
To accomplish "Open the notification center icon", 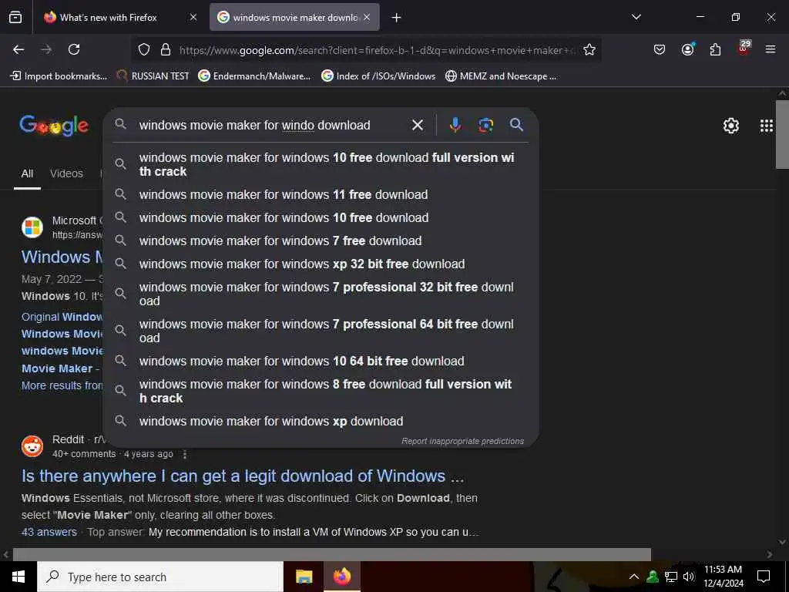I will pos(764,577).
